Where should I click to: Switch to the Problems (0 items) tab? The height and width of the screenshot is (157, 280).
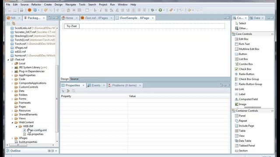coord(124,85)
